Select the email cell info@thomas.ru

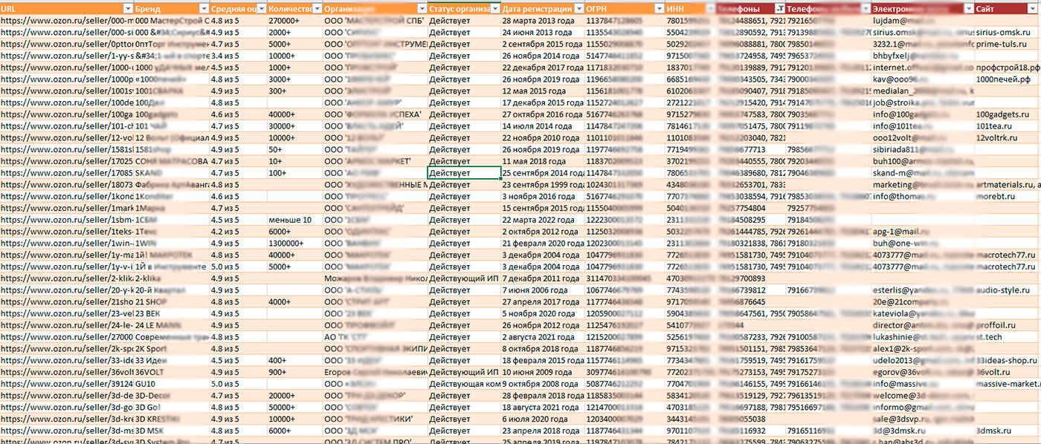(922, 196)
